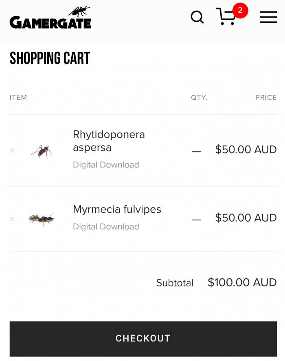Open the search magnifier icon
Image resolution: width=285 pixels, height=361 pixels.
coord(197,17)
